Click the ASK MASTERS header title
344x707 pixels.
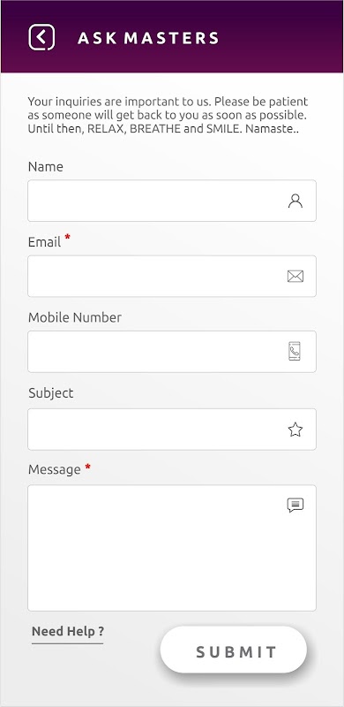[148, 38]
